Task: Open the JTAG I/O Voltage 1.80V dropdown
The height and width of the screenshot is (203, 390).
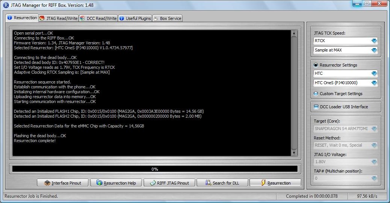Action: click(x=374, y=162)
